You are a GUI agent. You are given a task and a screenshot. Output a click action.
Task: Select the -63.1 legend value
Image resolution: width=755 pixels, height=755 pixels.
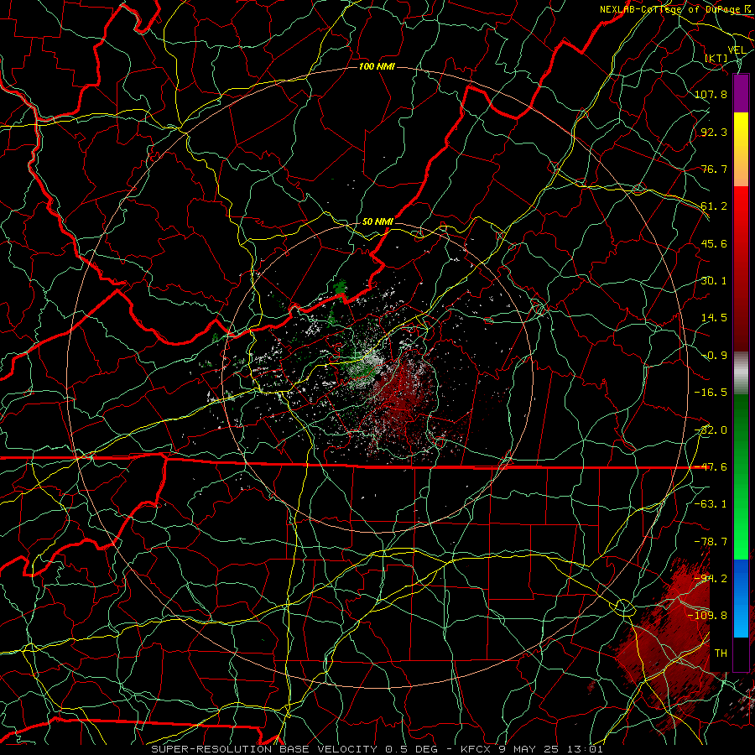711,504
